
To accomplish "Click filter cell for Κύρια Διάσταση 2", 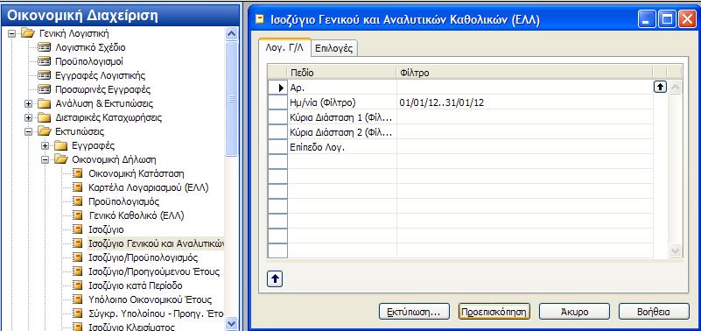I will click(x=525, y=132).
